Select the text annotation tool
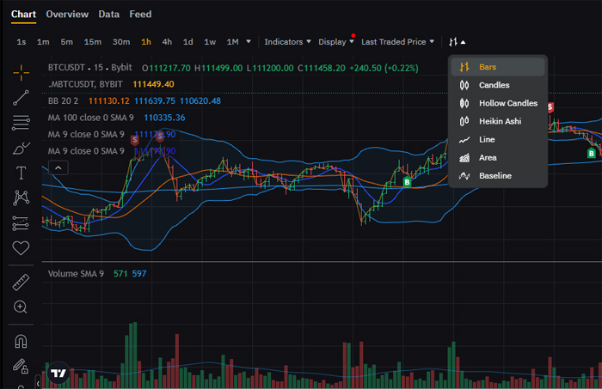The image size is (602, 389). click(x=21, y=173)
